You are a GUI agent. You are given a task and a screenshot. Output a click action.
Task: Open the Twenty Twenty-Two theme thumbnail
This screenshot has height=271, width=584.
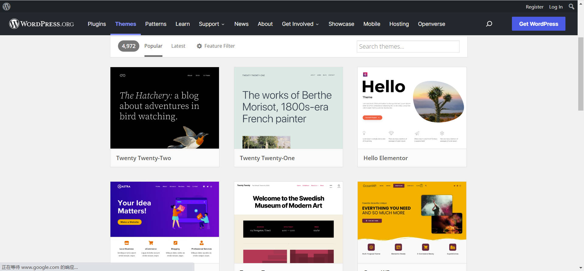tap(165, 108)
